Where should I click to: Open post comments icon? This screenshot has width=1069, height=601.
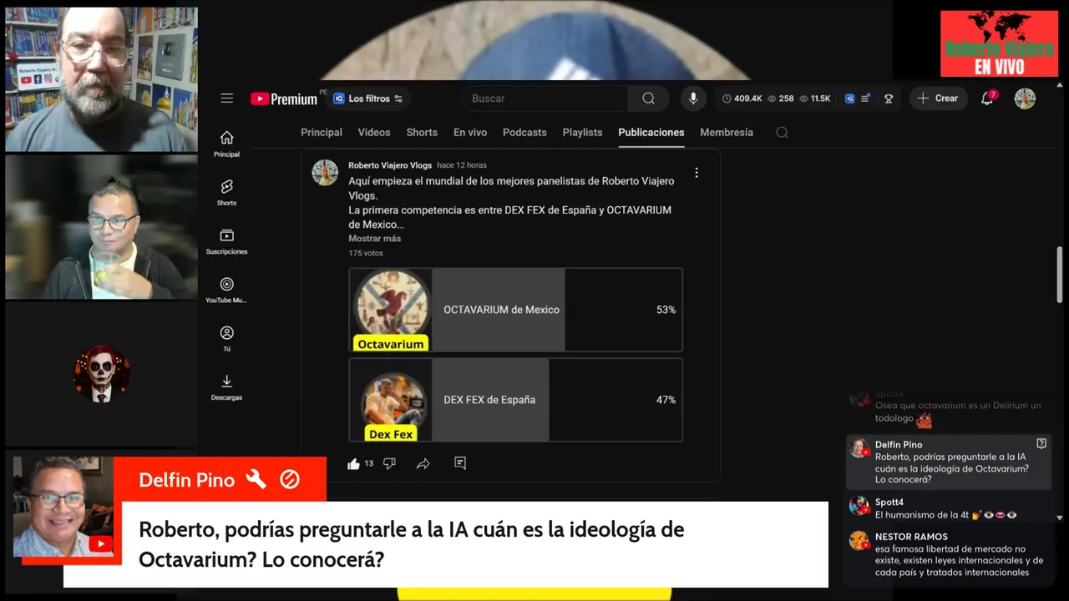tap(460, 463)
